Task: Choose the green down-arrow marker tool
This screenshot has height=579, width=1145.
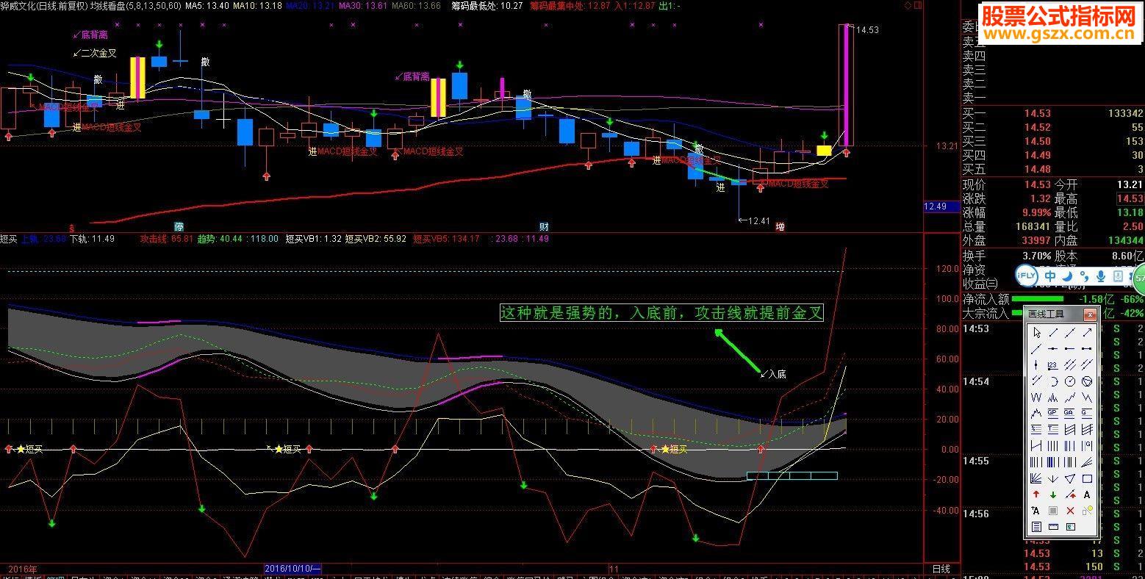Action: click(x=1053, y=495)
